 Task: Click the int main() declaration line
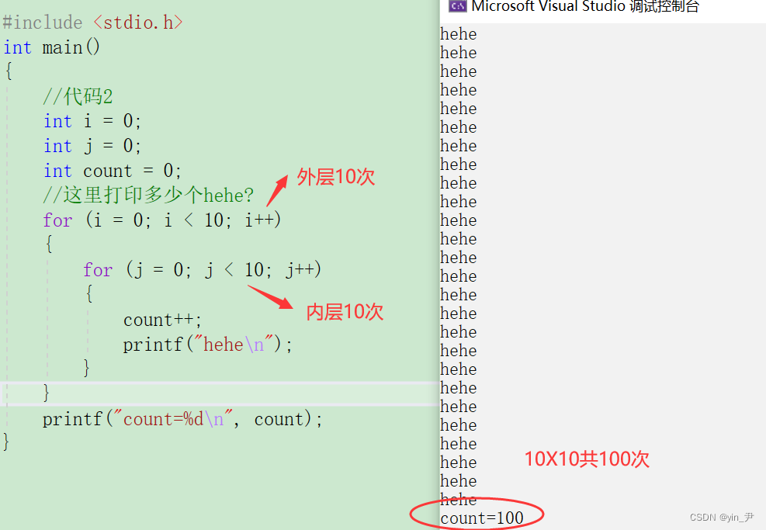(52, 47)
